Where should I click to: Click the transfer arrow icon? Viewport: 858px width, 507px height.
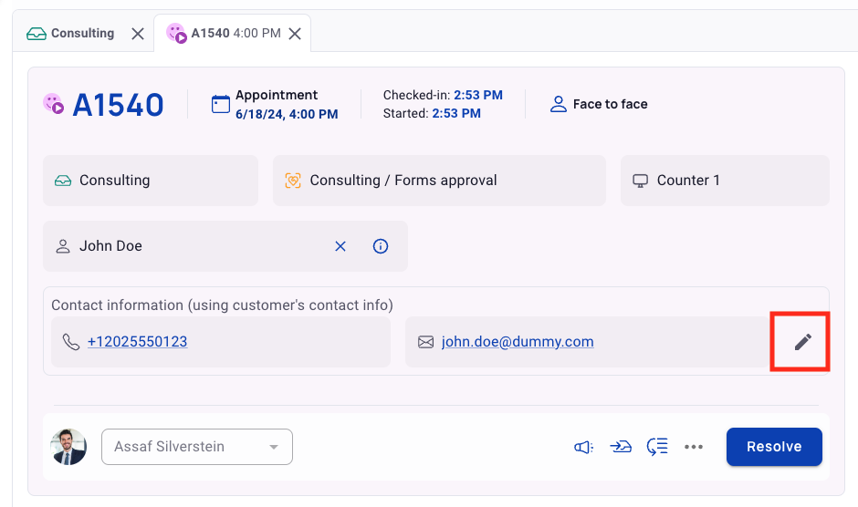click(621, 447)
